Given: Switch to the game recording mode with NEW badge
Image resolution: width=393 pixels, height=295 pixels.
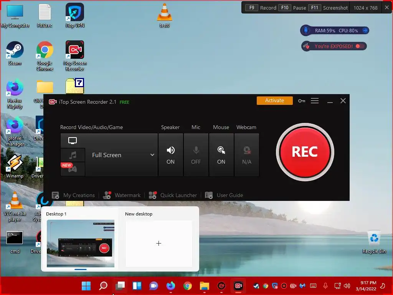Looking at the screenshot, I should [x=73, y=169].
